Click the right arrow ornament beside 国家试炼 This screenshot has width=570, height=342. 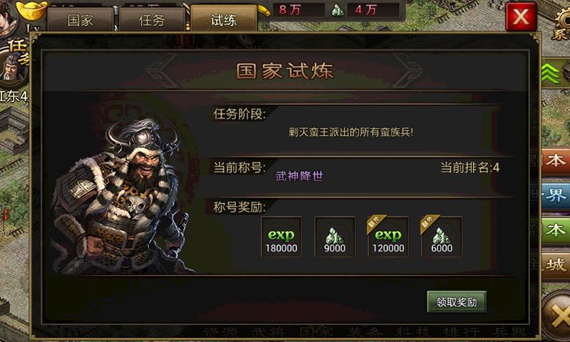point(407,71)
